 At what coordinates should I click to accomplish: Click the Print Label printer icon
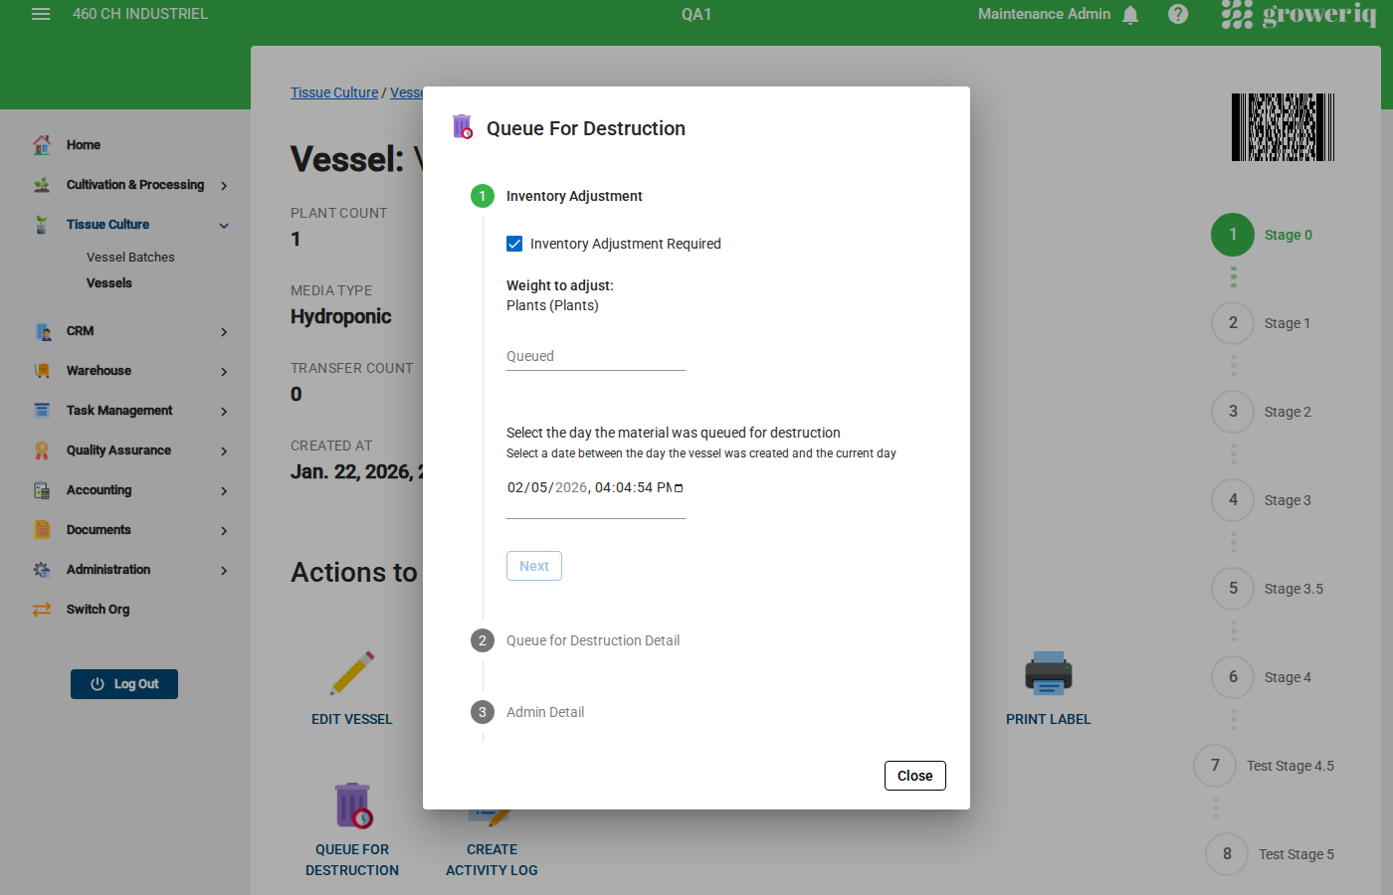tap(1048, 673)
